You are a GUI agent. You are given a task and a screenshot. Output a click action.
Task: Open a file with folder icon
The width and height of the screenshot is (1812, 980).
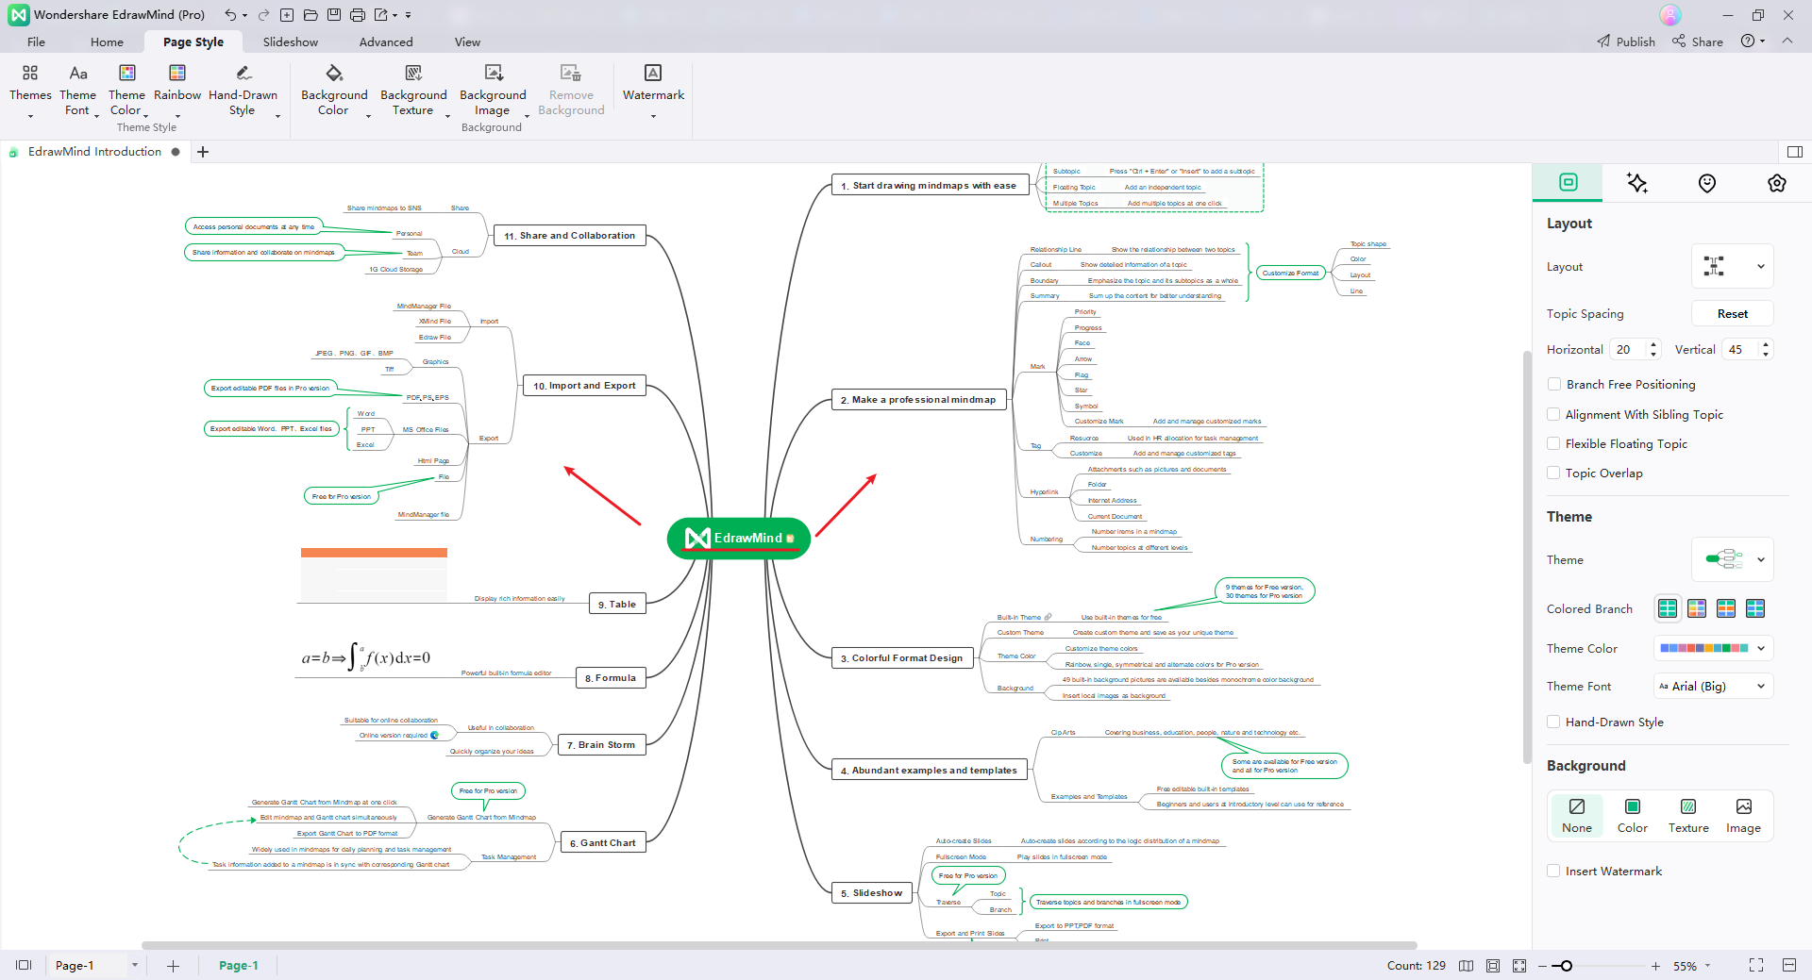click(x=310, y=15)
